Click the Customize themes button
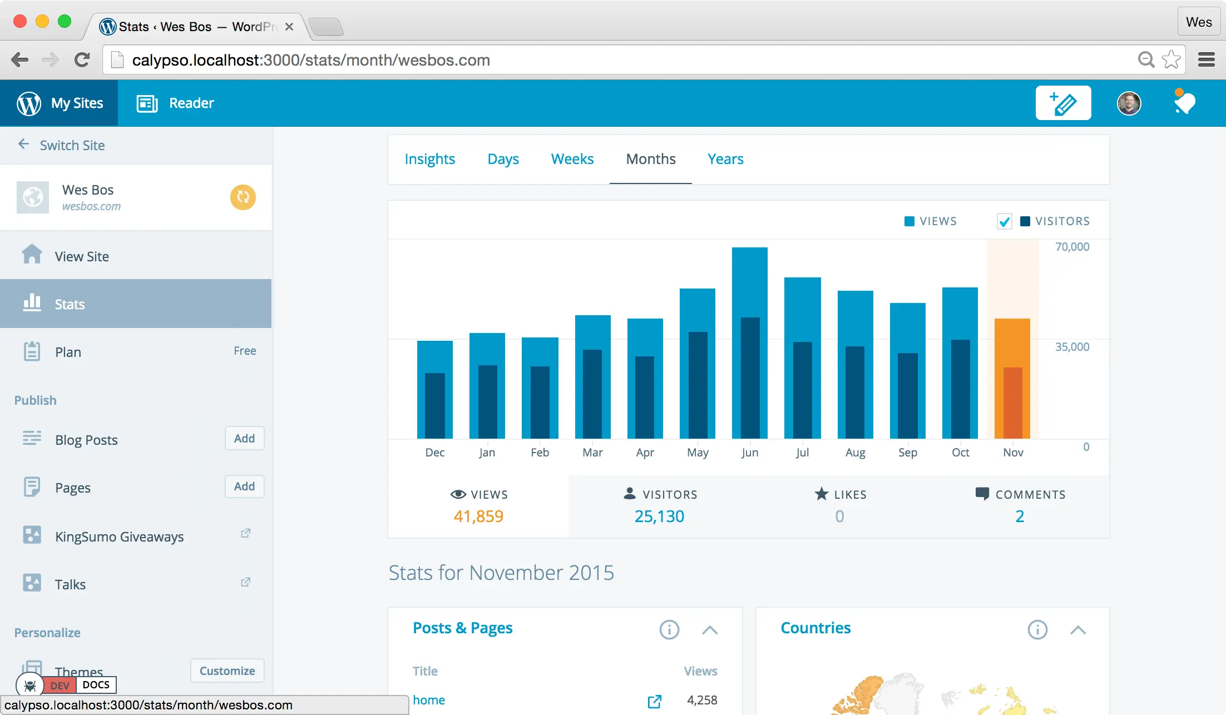 point(227,671)
